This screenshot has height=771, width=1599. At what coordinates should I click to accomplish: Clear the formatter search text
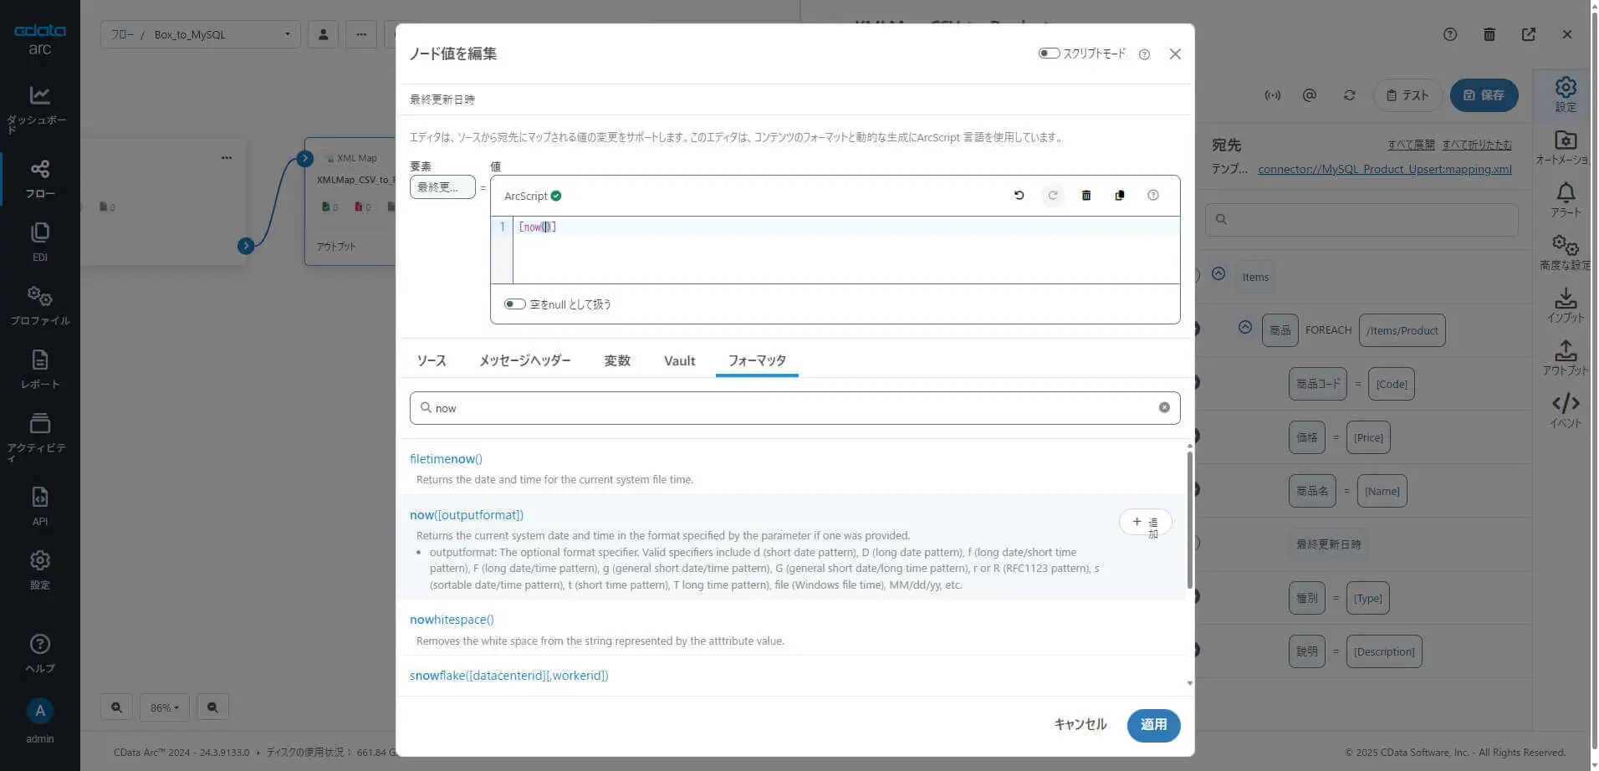pyautogui.click(x=1164, y=407)
